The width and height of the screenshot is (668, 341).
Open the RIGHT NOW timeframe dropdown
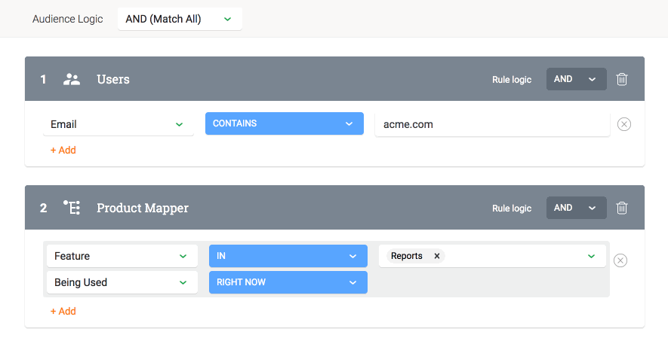coord(288,282)
